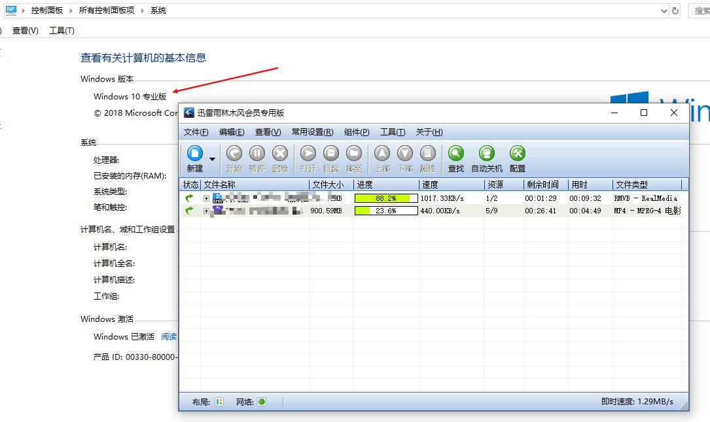Expand the plus box of the 88.2% download row

pyautogui.click(x=206, y=198)
